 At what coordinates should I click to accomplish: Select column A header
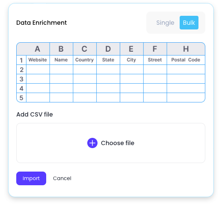point(37,49)
